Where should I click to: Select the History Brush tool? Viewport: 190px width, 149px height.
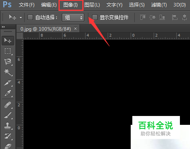pyautogui.click(x=8, y=136)
